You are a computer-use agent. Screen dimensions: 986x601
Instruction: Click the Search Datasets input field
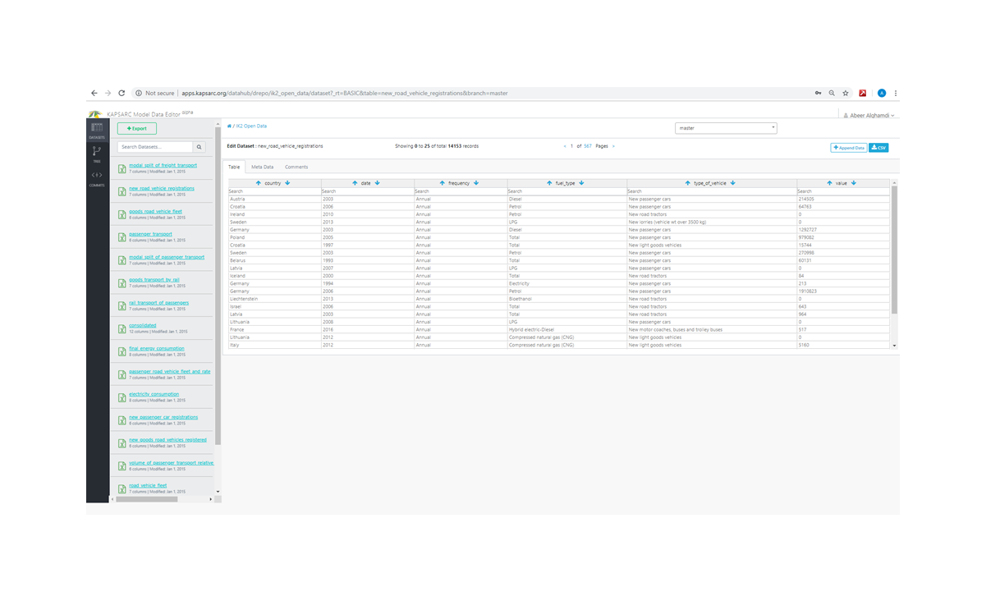click(x=155, y=147)
